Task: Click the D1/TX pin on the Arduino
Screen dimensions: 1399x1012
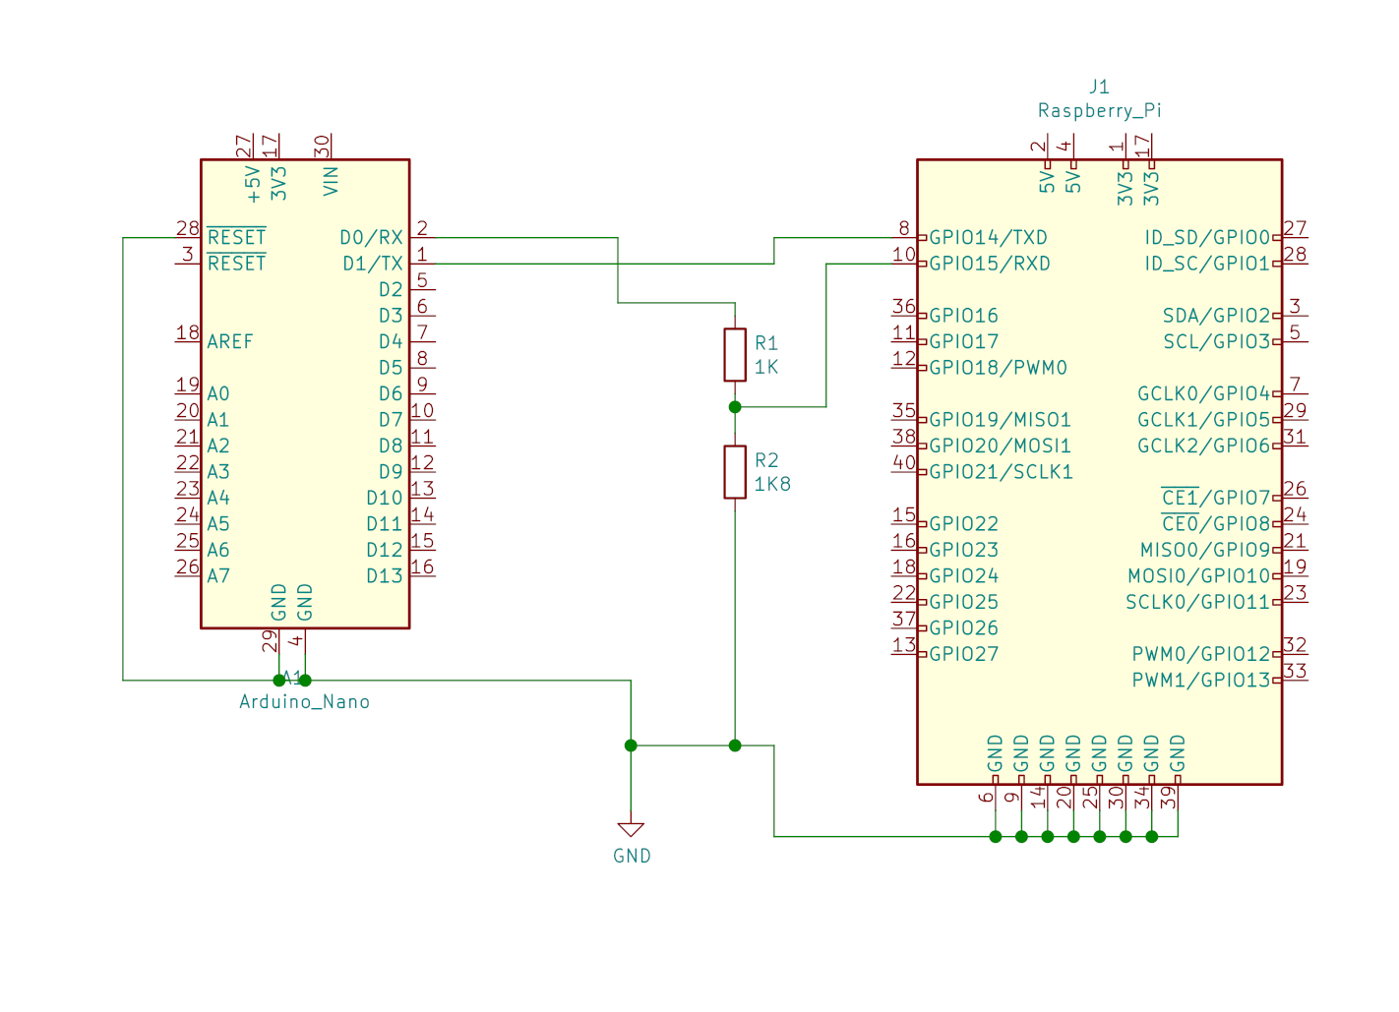Action: pyautogui.click(x=372, y=264)
